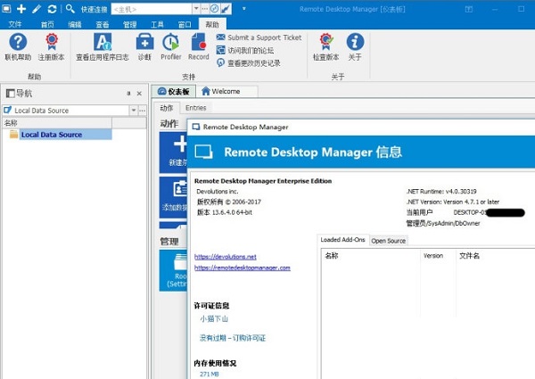Toggle the pin on the 导航 panel
This screenshot has height=379, width=535.
128,93
